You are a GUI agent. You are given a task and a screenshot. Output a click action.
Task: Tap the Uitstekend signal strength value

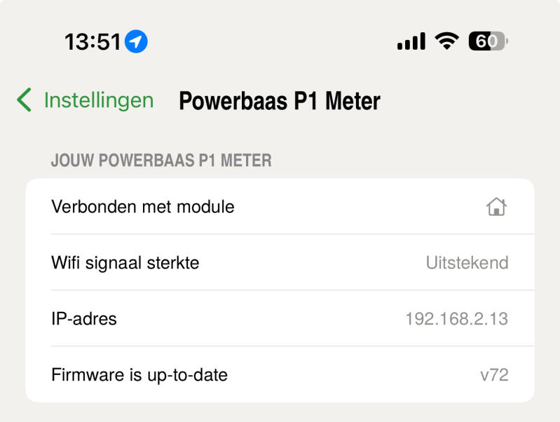pyautogui.click(x=467, y=263)
